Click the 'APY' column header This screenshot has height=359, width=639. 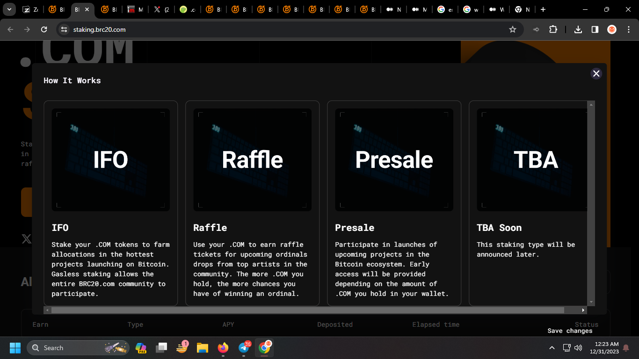point(228,324)
